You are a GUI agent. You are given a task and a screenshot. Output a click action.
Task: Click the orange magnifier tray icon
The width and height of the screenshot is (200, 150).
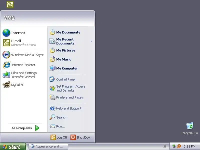179,146
